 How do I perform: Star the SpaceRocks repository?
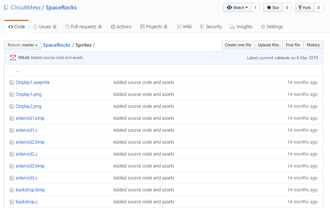click(273, 8)
